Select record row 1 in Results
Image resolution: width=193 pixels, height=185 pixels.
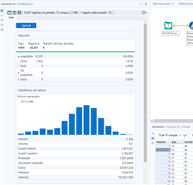pos(163,146)
